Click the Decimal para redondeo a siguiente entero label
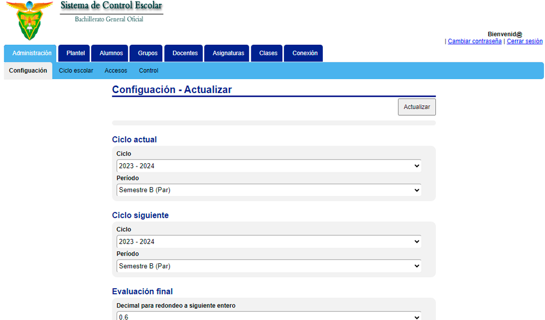The width and height of the screenshot is (545, 320). (176, 305)
